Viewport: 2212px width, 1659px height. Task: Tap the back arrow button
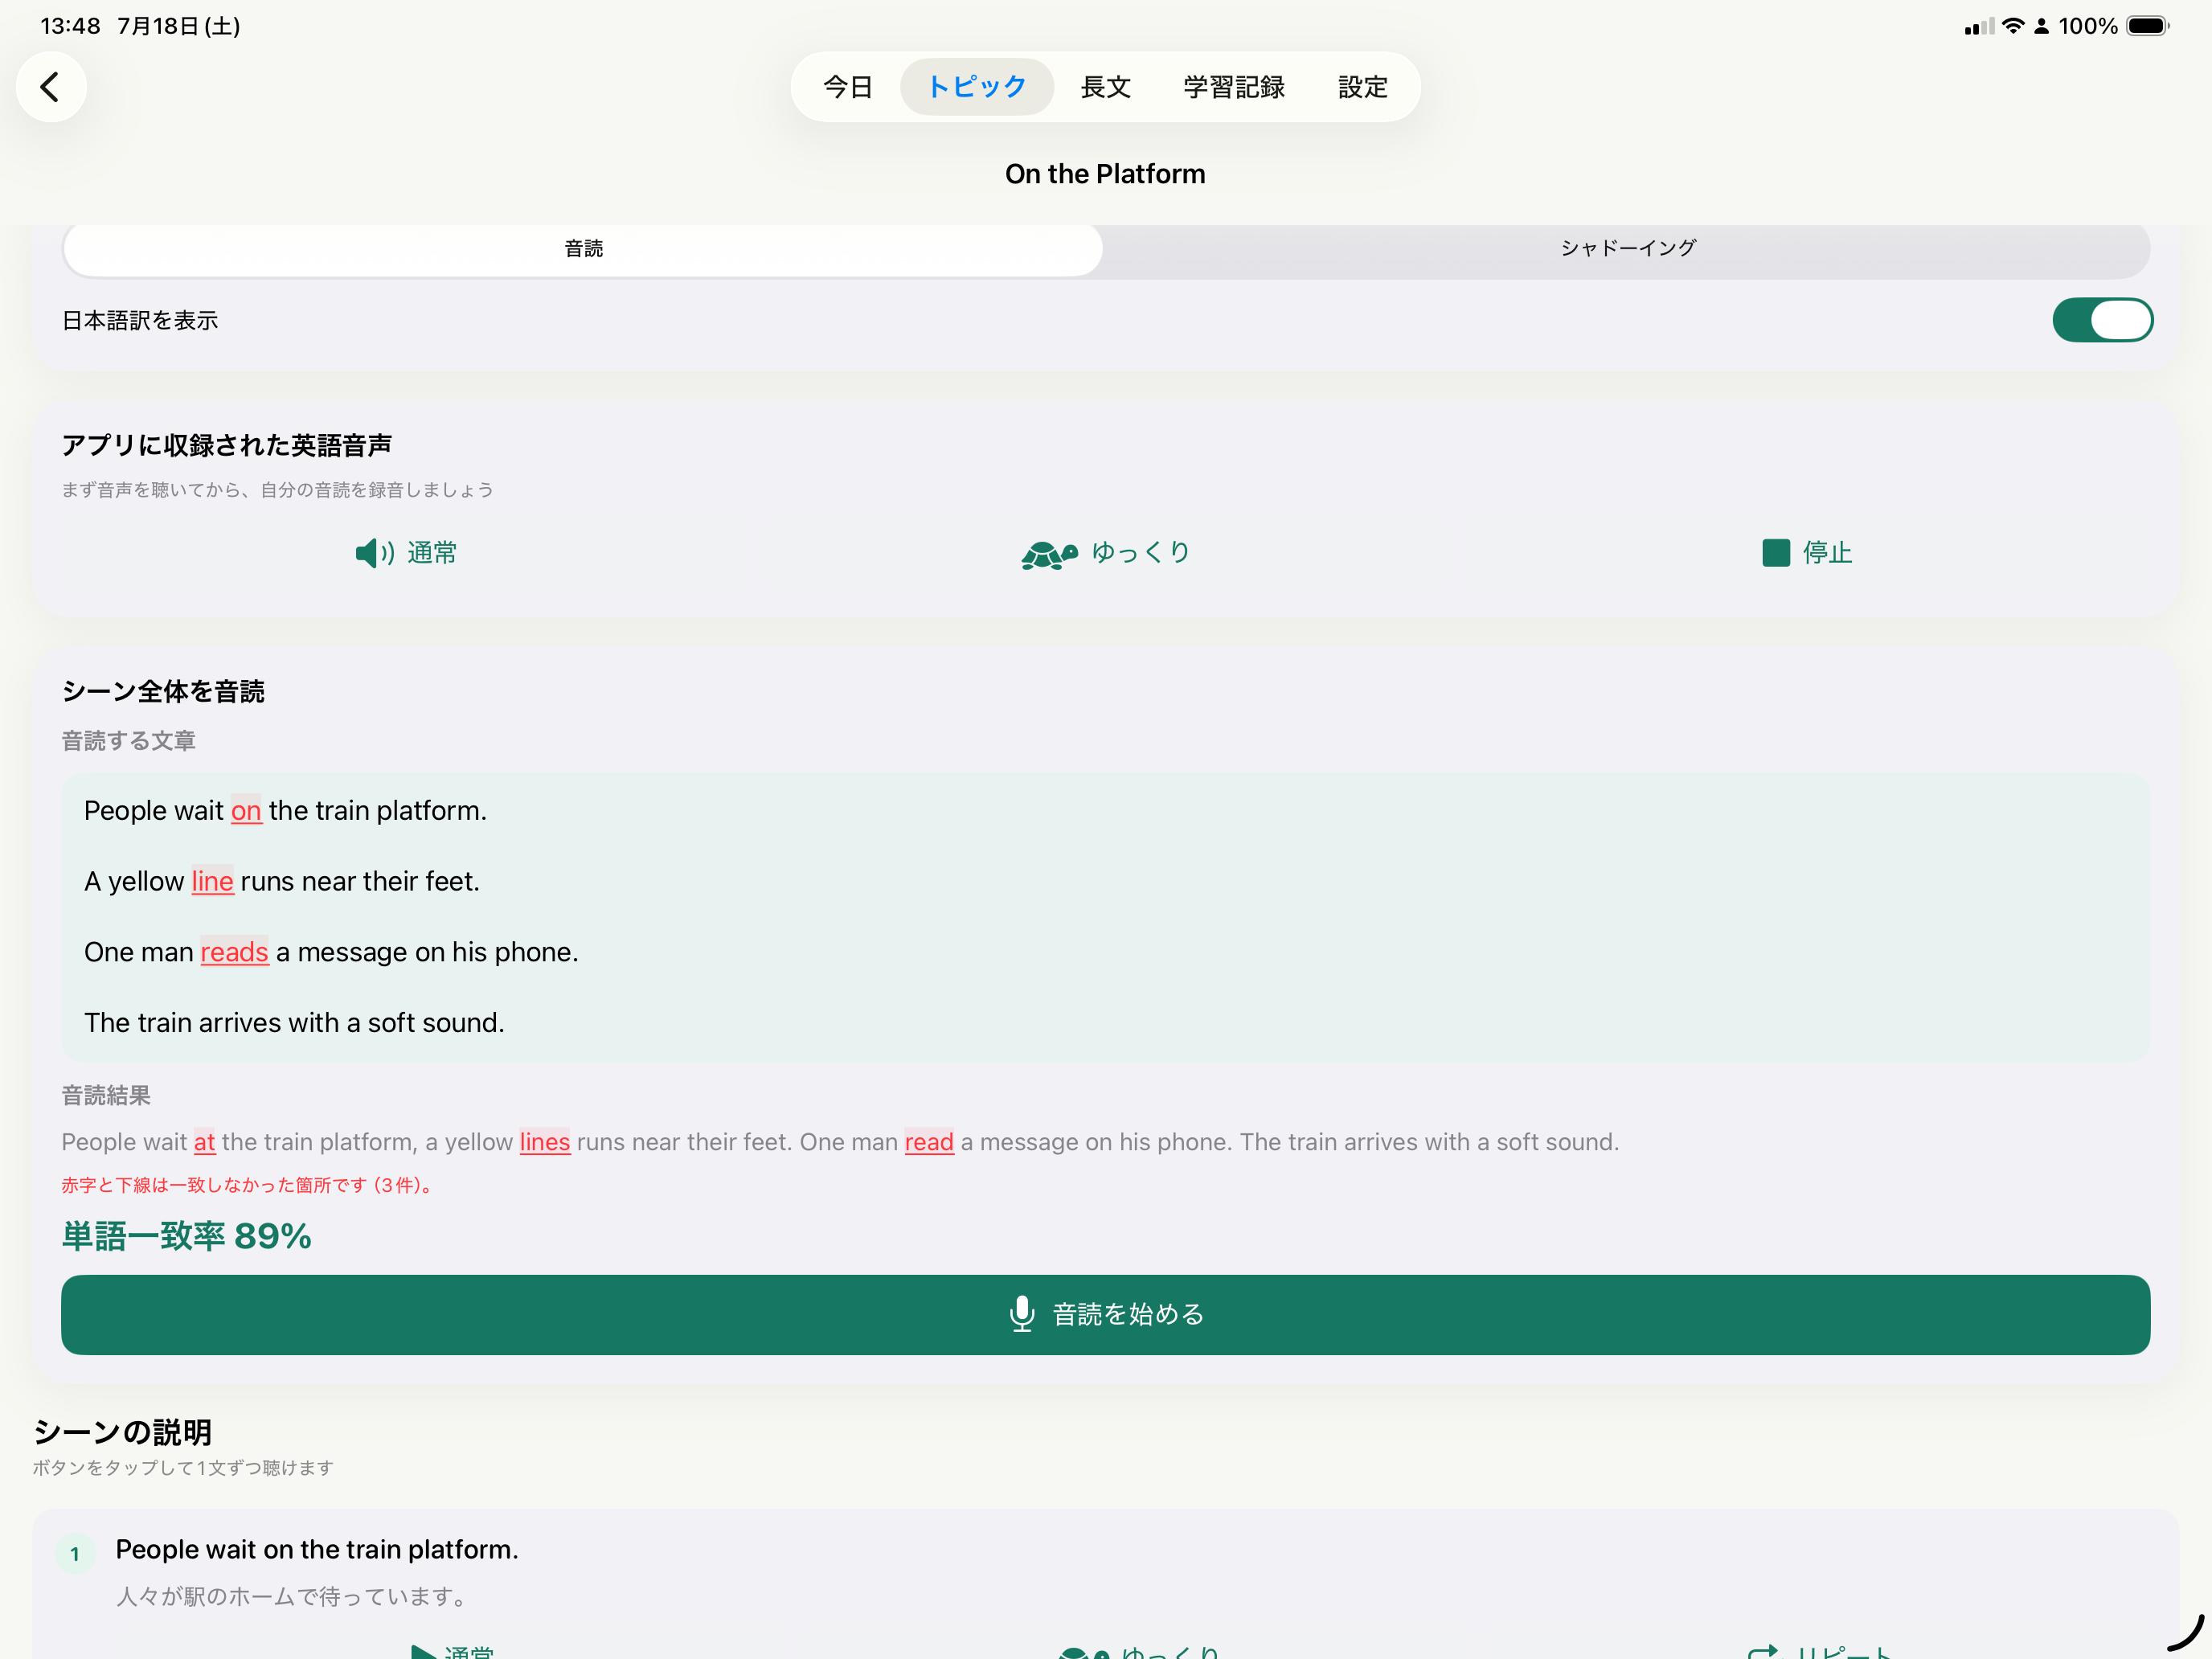click(x=50, y=87)
